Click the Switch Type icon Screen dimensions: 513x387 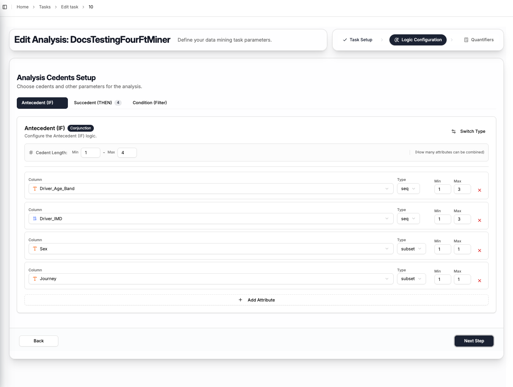click(x=453, y=131)
